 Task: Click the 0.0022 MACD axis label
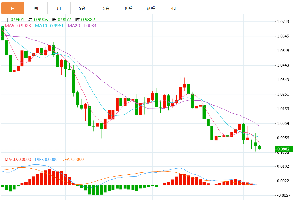pos(283,181)
